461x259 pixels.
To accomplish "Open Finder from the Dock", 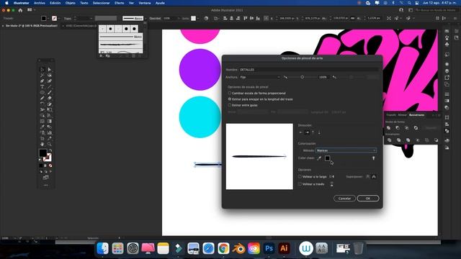I will click(102, 248).
